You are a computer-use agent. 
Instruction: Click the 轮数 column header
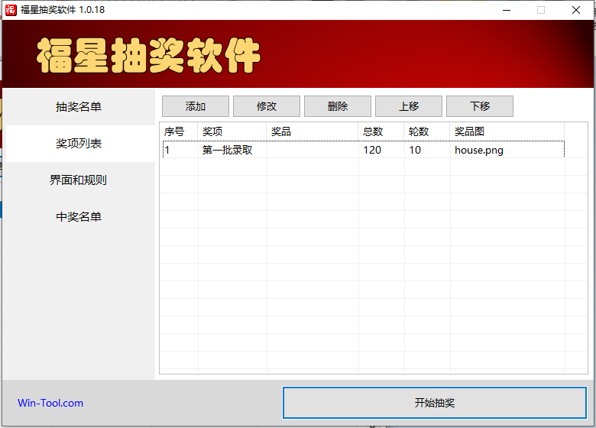tap(426, 131)
